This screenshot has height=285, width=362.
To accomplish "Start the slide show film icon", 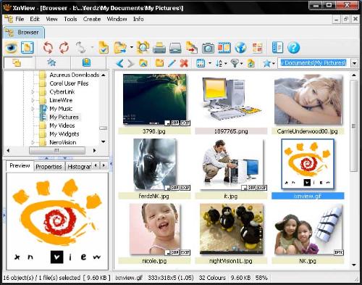I will pos(224,48).
